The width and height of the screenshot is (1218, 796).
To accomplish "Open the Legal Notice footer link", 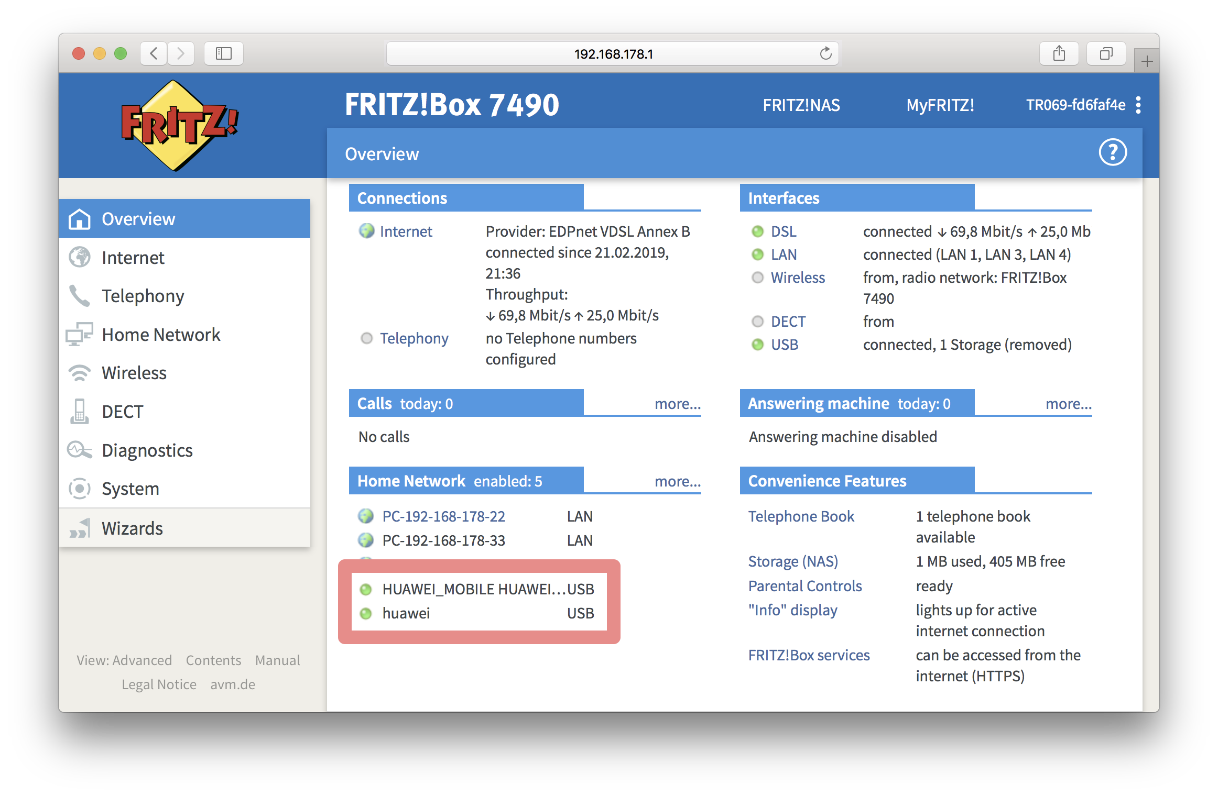I will click(x=159, y=684).
